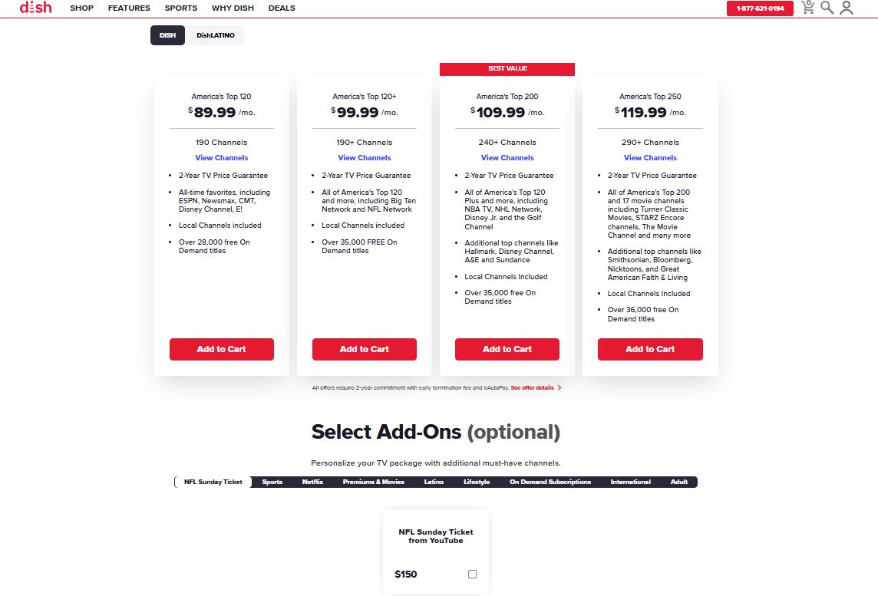
Task: Select the Lifestyle add-ons tab
Action: [x=477, y=482]
